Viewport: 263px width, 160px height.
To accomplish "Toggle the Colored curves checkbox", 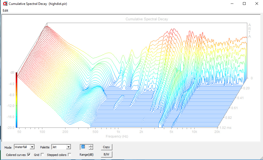I will coord(29,155).
